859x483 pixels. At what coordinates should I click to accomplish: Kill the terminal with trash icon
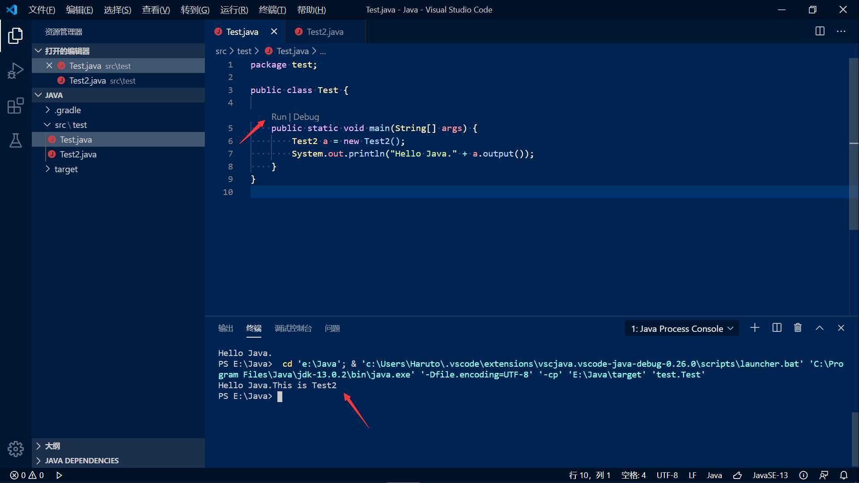click(798, 328)
